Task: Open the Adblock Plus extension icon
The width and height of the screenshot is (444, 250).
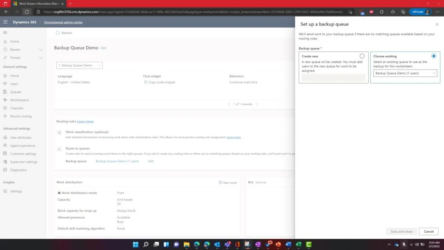Action: click(371, 12)
